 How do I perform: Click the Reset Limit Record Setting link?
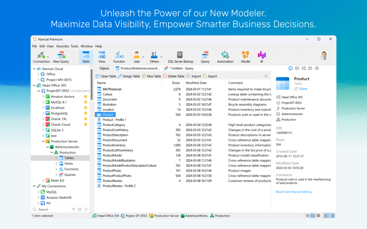(x=294, y=192)
